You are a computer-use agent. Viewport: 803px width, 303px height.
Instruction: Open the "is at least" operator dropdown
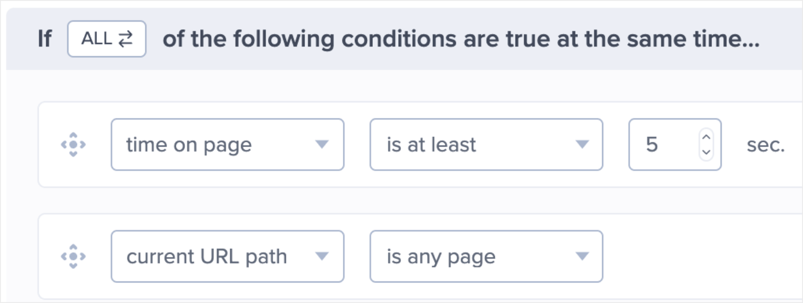[x=477, y=144]
